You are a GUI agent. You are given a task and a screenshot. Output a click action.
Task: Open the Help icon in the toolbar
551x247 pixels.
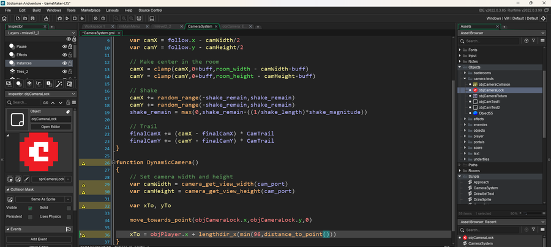pyautogui.click(x=103, y=18)
